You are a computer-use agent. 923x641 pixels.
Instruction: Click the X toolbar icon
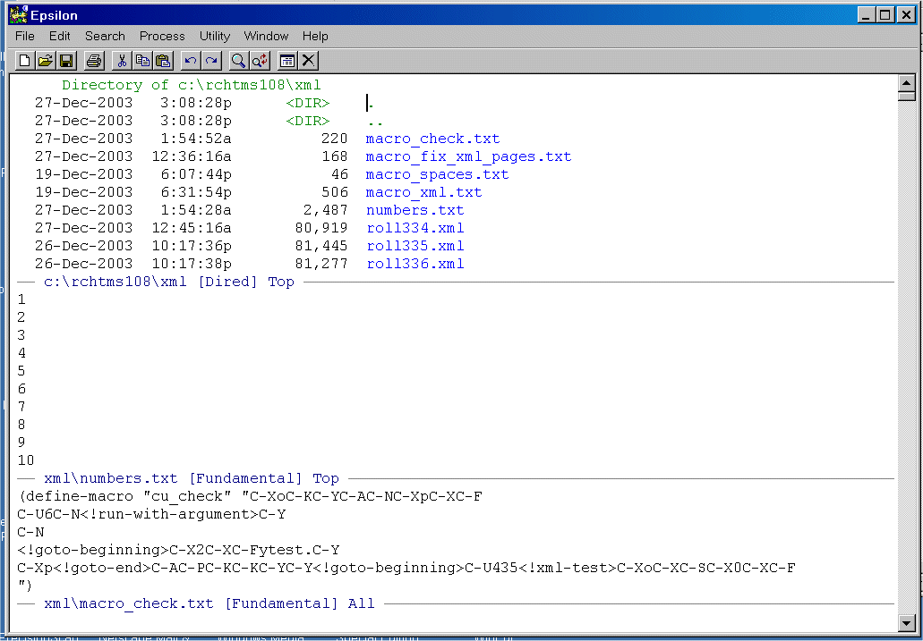(x=308, y=61)
